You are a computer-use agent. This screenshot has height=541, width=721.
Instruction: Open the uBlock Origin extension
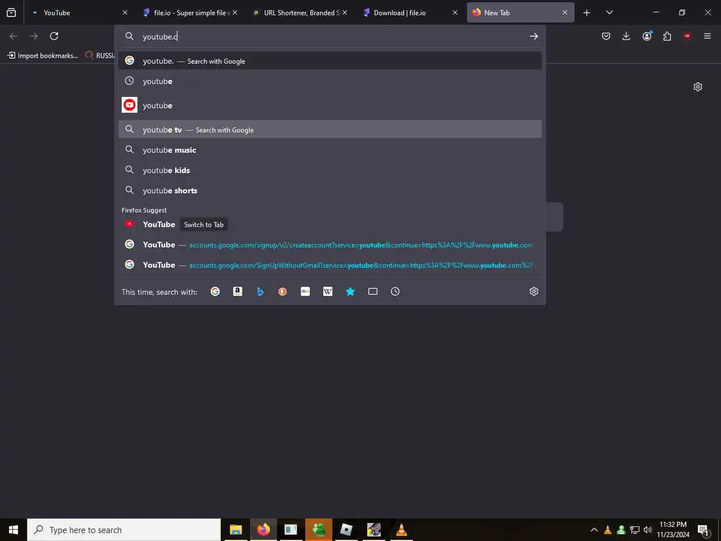[x=687, y=36]
